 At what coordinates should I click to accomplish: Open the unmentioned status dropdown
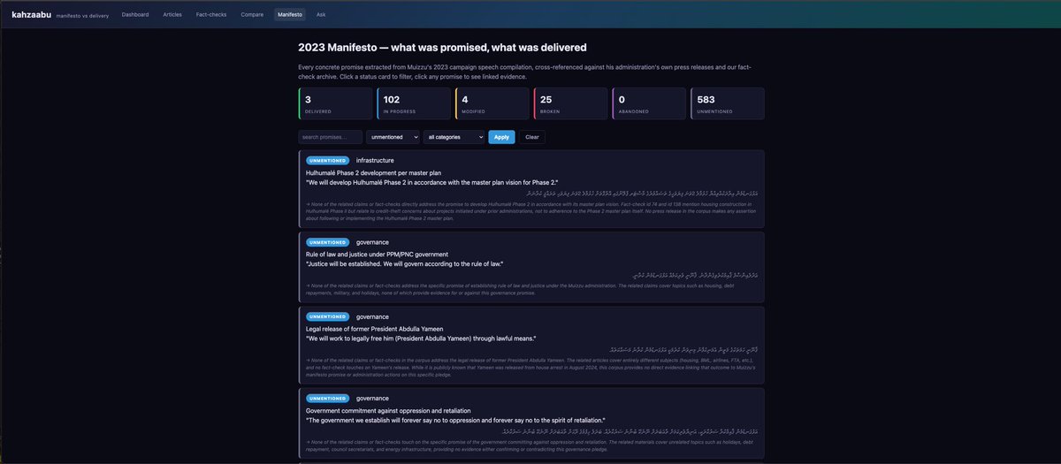click(x=393, y=137)
